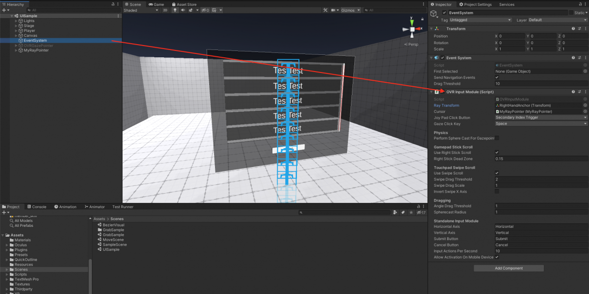
Task: Toggle scene lighting with the lightbulb icon
Action: click(174, 10)
